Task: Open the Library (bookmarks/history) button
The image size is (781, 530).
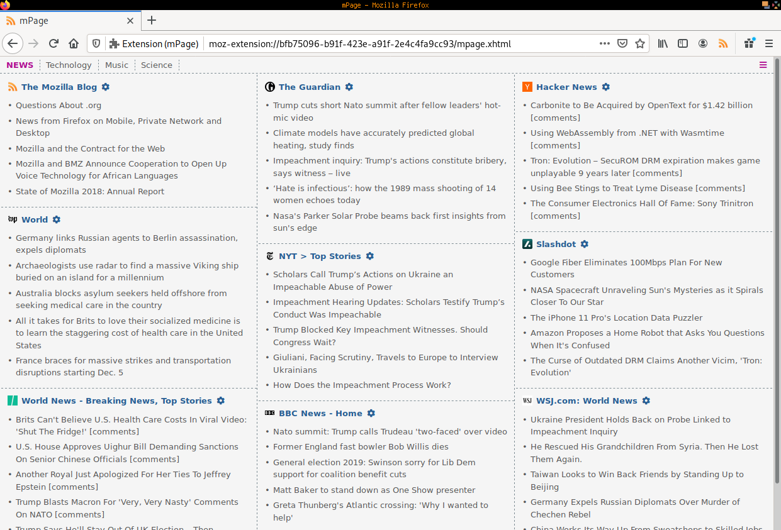Action: coord(663,43)
